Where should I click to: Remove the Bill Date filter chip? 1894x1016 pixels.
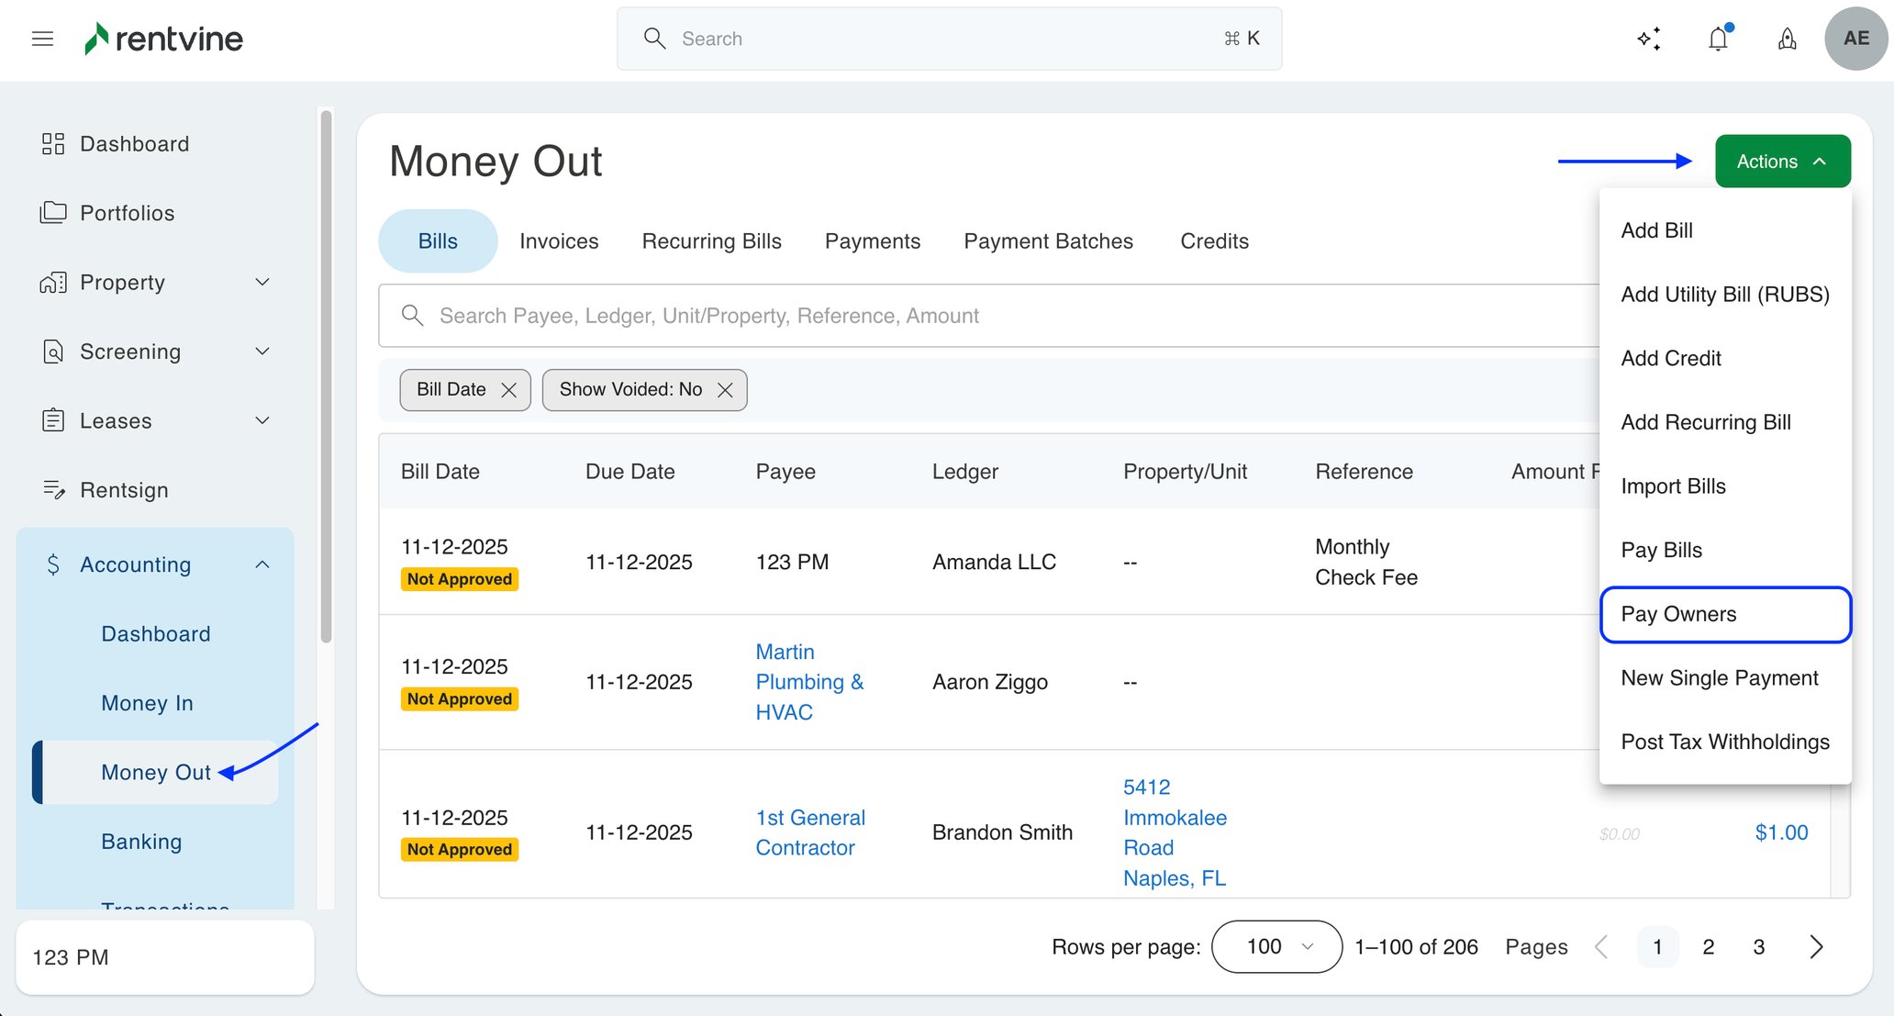pyautogui.click(x=509, y=390)
